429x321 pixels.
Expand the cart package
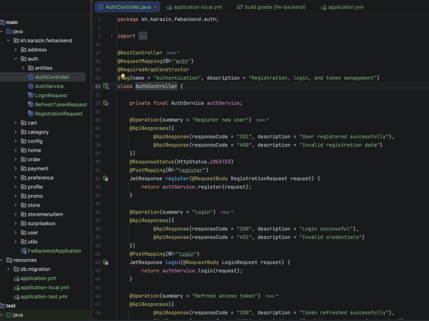pyautogui.click(x=15, y=123)
